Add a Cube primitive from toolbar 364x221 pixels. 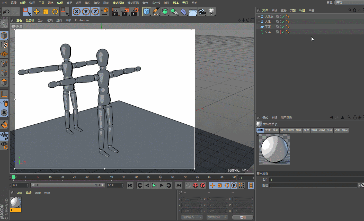[x=146, y=12]
